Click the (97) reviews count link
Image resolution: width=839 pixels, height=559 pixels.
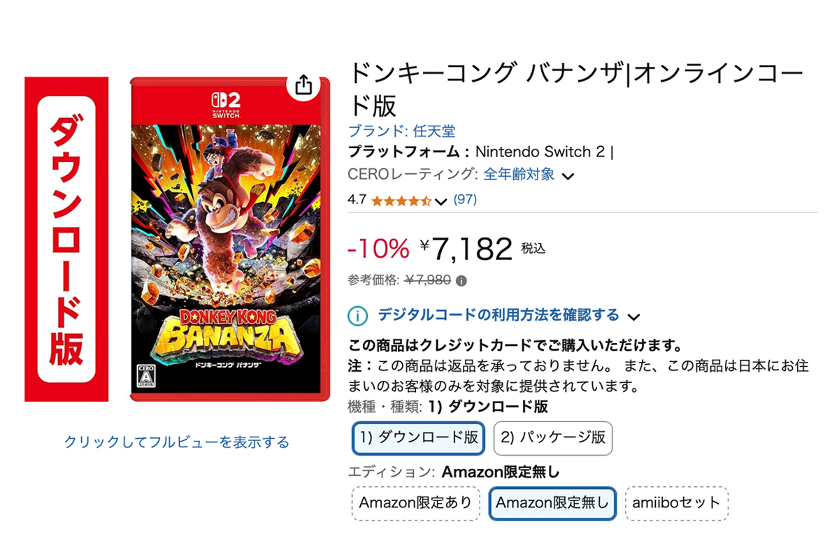(x=466, y=201)
